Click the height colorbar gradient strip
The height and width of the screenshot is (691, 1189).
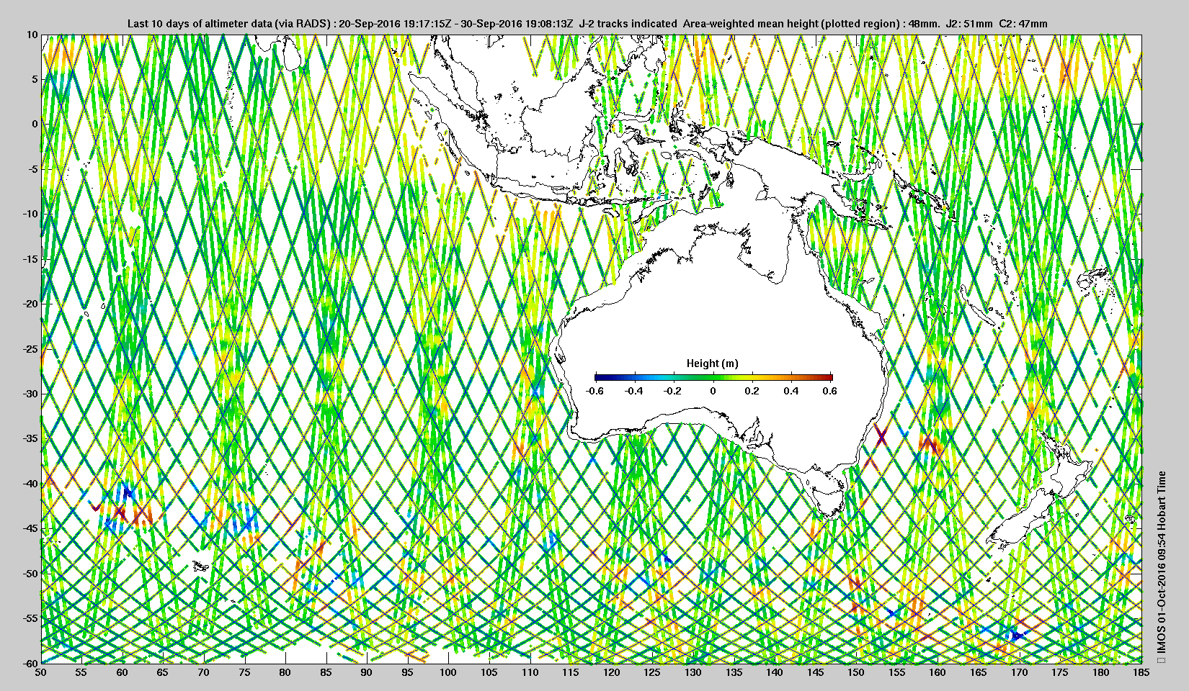[x=713, y=377]
